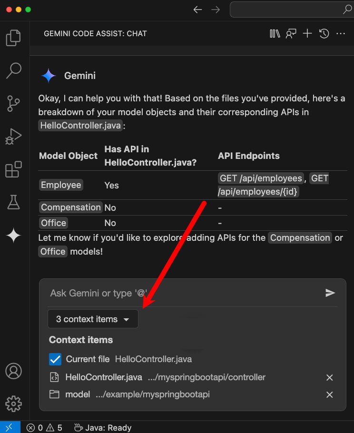Open errors count in status bar

point(35,428)
